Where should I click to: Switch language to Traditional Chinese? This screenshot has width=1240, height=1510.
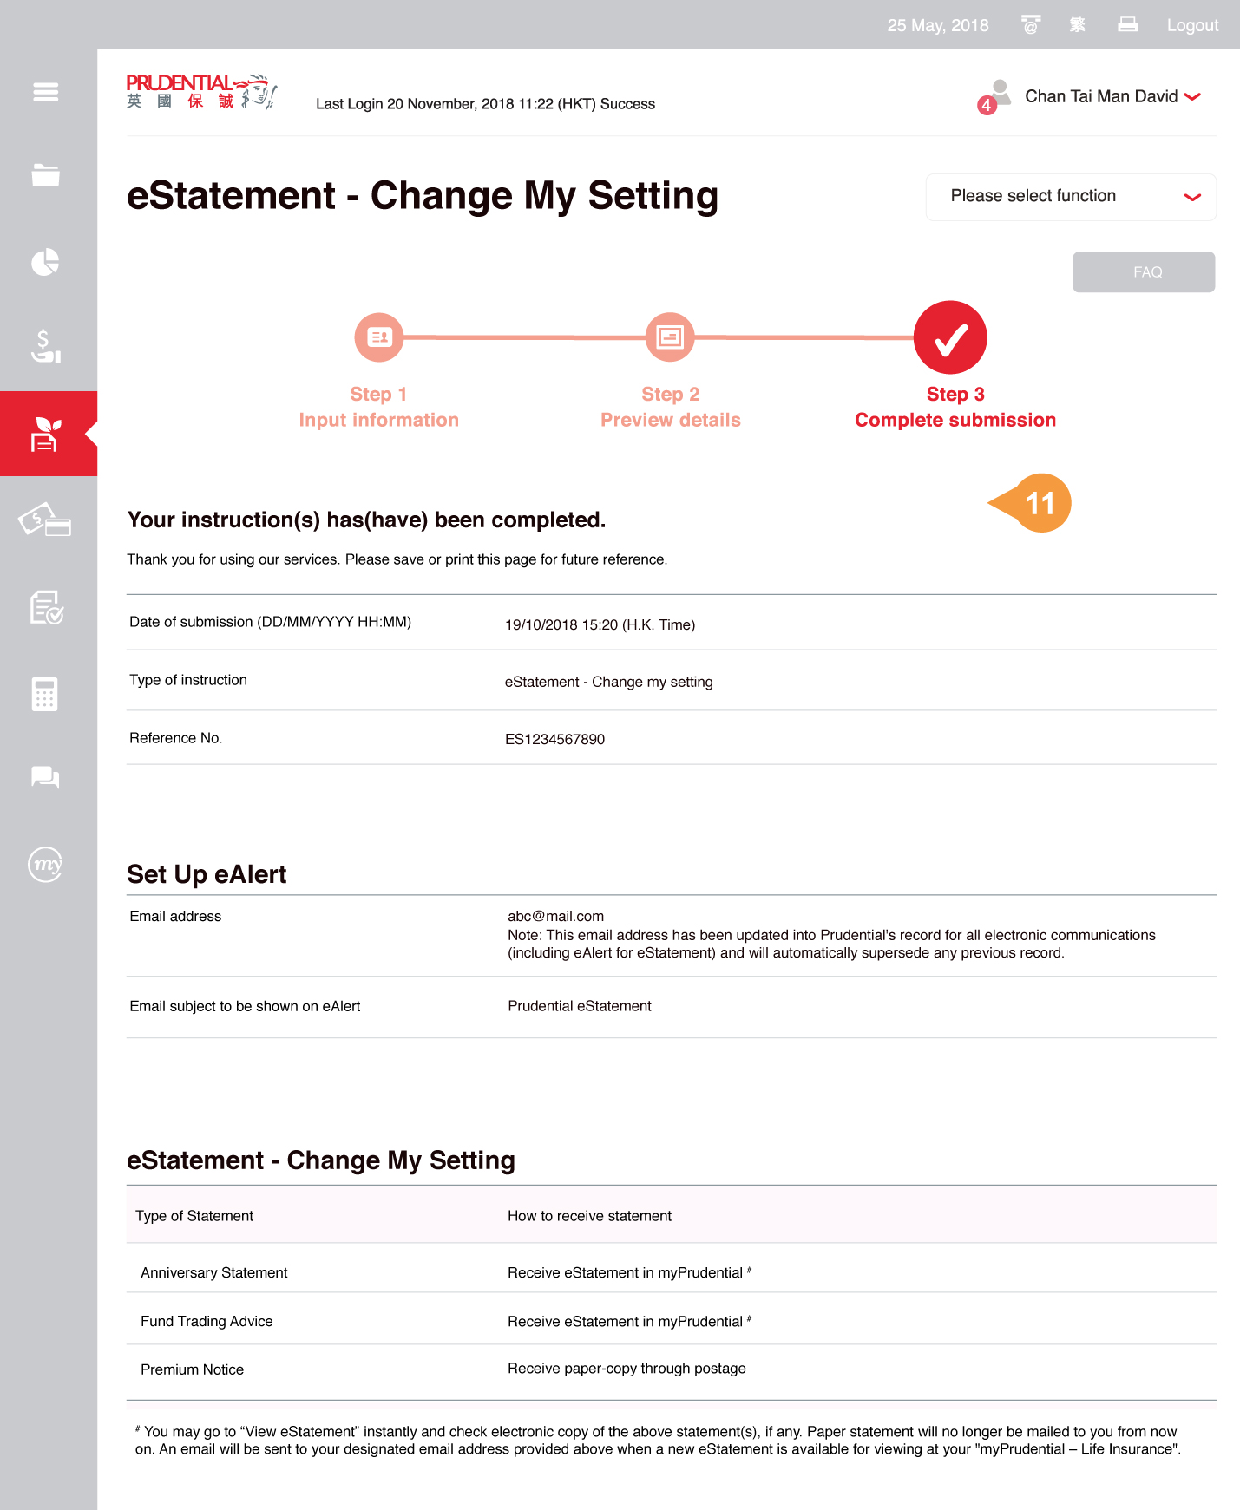pos(1077,25)
